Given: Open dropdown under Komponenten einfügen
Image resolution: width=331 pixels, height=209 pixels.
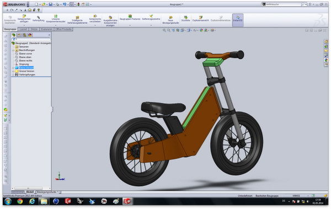Looking at the screenshot, I should [x=24, y=25].
